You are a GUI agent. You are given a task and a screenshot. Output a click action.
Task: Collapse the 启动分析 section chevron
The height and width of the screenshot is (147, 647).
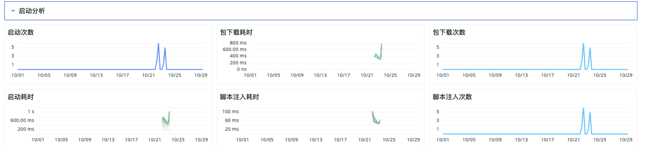click(x=13, y=11)
